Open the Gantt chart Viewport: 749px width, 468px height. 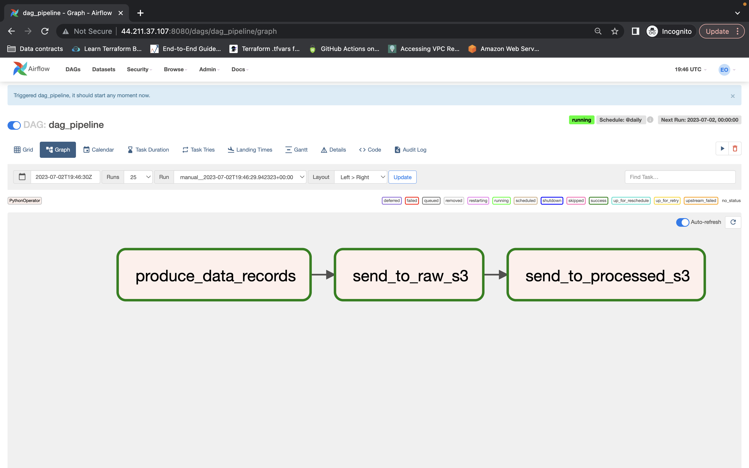pos(296,149)
